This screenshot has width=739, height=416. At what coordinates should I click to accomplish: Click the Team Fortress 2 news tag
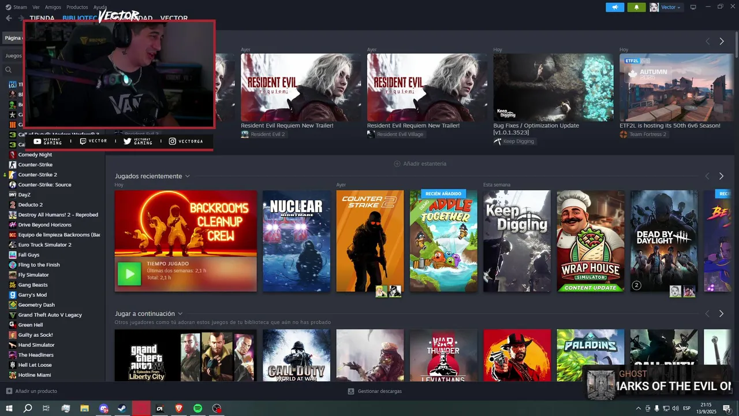(643, 134)
